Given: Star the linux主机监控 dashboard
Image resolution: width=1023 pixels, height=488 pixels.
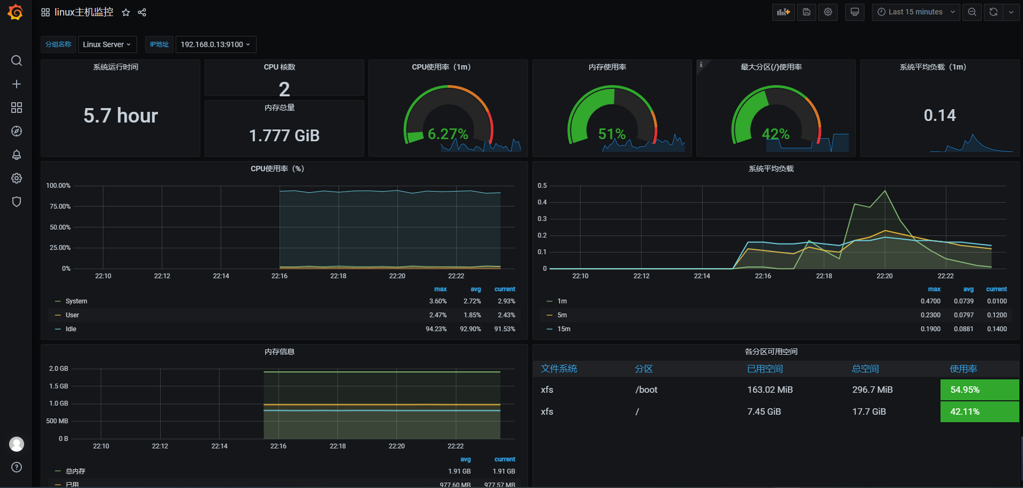Looking at the screenshot, I should click(126, 12).
